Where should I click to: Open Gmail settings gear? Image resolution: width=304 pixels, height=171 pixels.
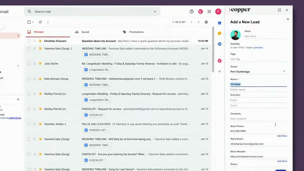(206, 22)
